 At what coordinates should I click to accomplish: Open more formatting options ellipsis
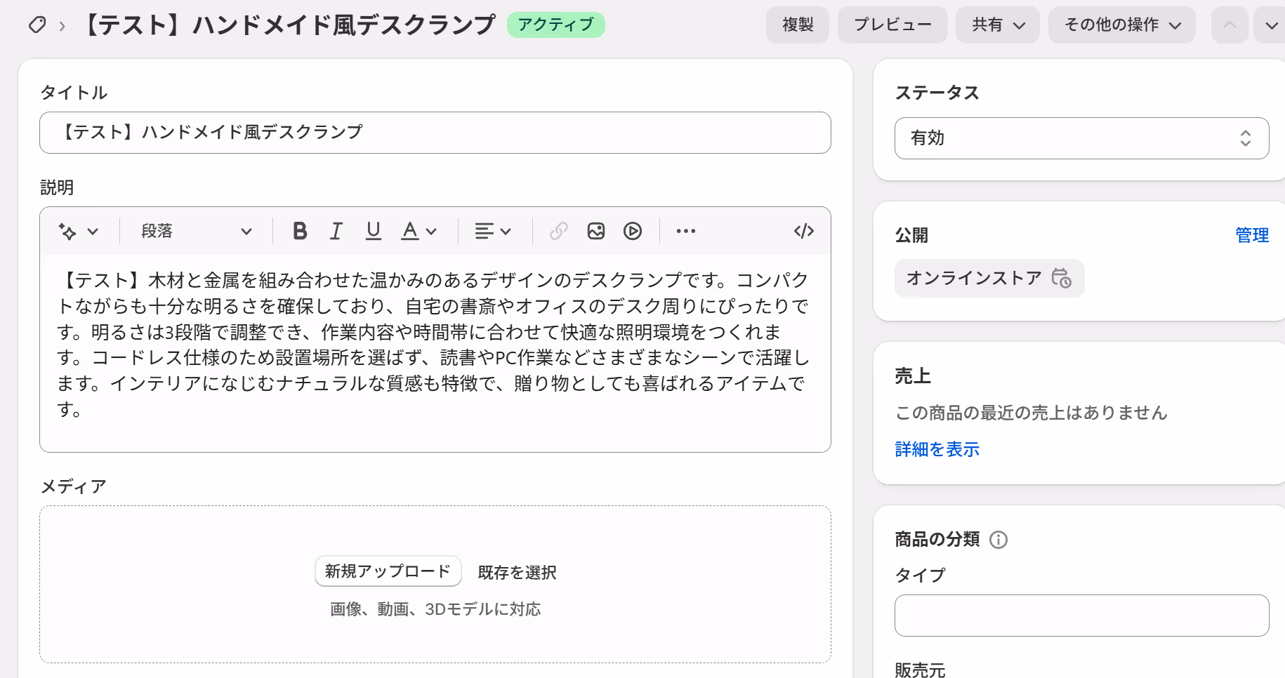(x=686, y=231)
